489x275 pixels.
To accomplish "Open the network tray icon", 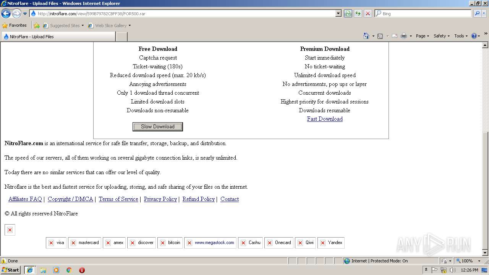I will 444,270.
